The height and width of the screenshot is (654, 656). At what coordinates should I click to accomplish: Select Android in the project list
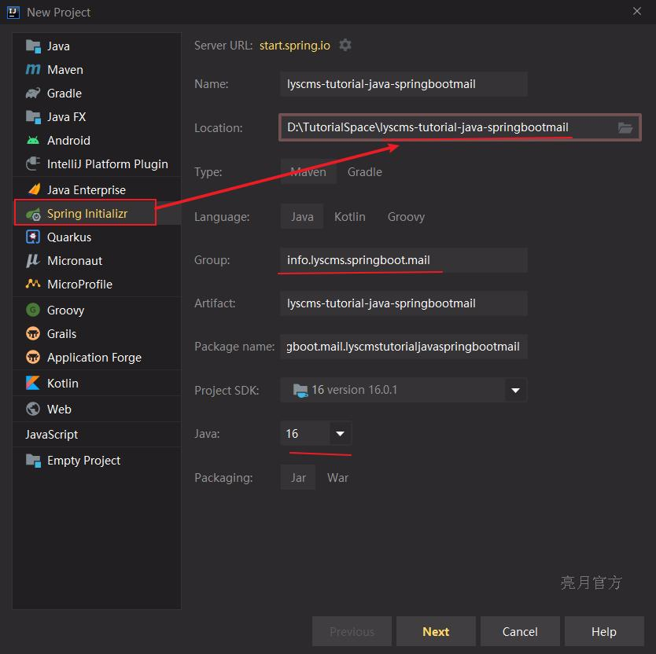pos(97,140)
